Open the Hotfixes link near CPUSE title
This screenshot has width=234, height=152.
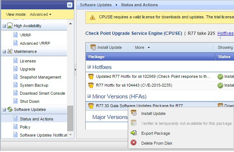(225, 33)
